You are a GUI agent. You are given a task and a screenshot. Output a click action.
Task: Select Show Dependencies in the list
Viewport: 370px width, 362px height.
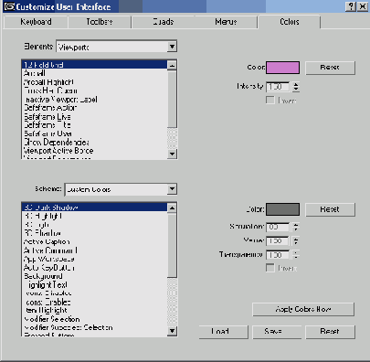coord(95,142)
